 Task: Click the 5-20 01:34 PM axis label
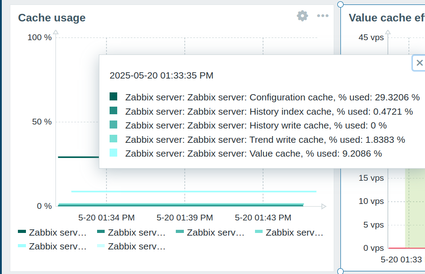[106, 218]
